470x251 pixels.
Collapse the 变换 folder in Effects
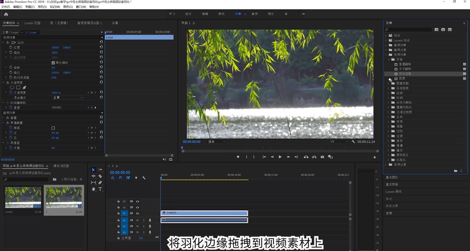click(388, 60)
